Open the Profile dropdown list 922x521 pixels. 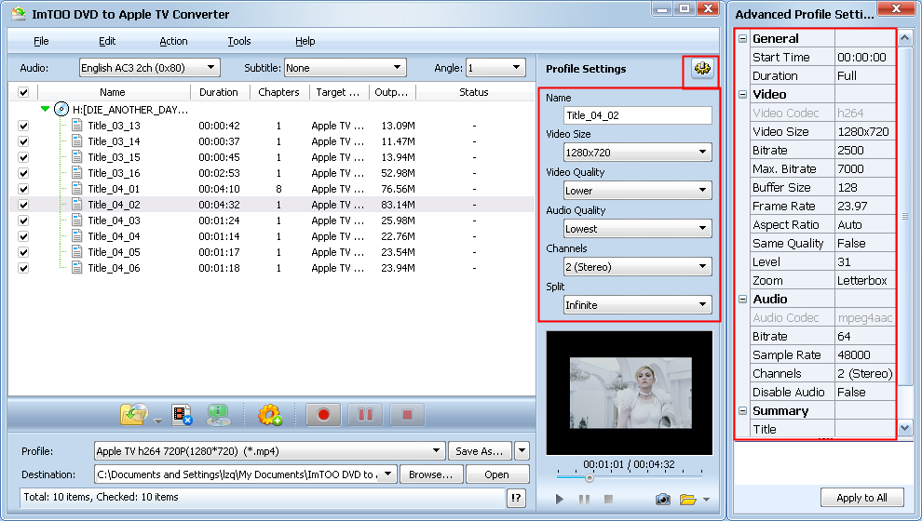269,451
